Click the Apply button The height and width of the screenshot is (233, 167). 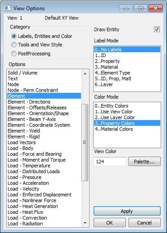click(127, 211)
